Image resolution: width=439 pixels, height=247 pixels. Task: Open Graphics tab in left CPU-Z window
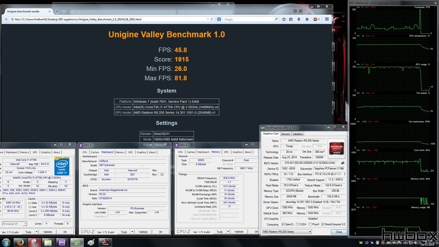point(46,152)
